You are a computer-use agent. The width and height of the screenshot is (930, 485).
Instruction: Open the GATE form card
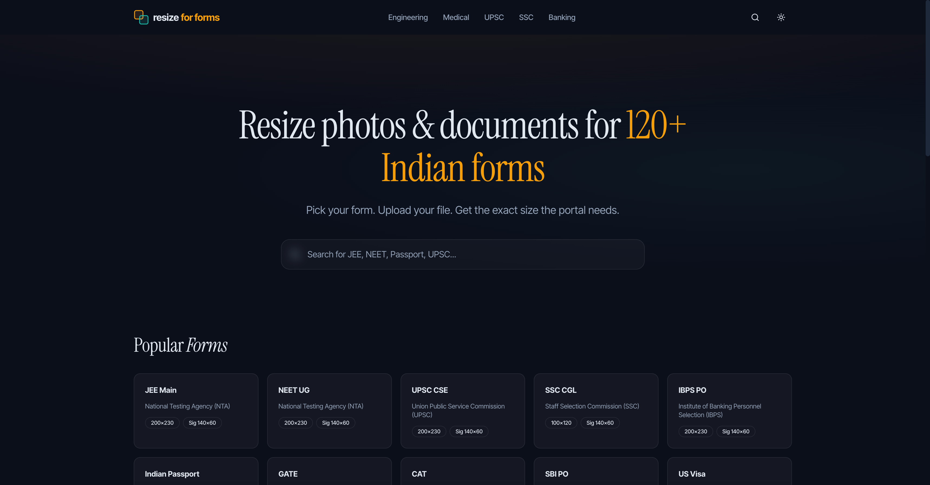329,474
